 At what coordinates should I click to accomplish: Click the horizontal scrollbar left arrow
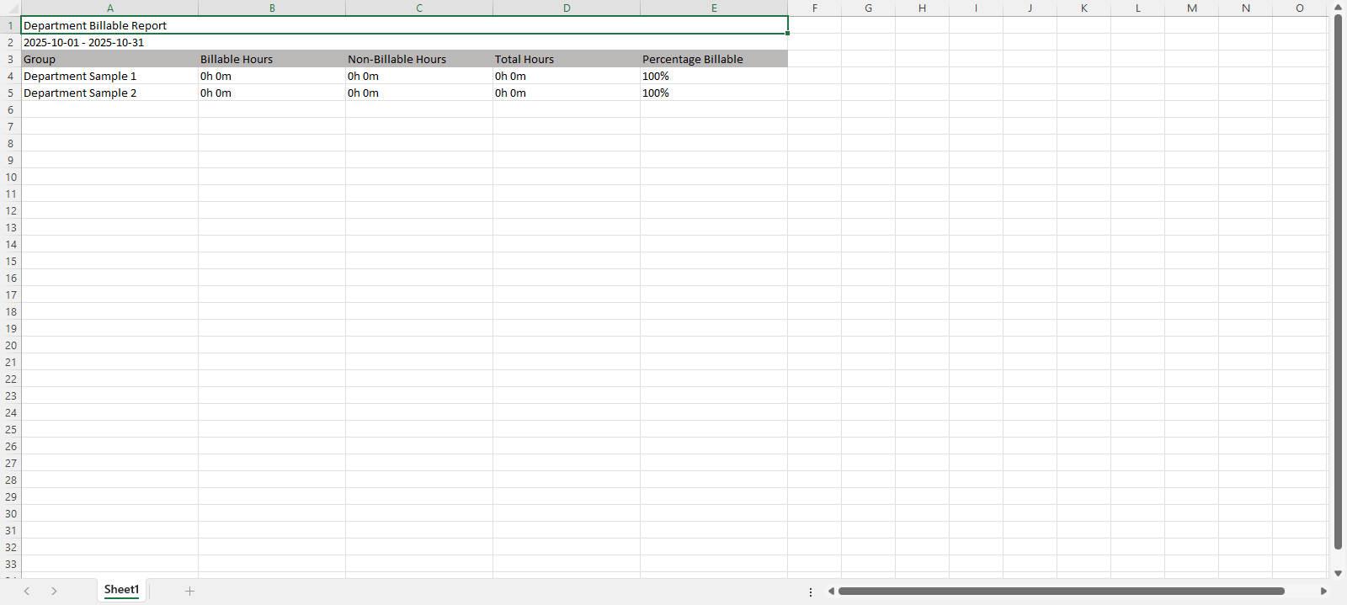click(x=831, y=591)
